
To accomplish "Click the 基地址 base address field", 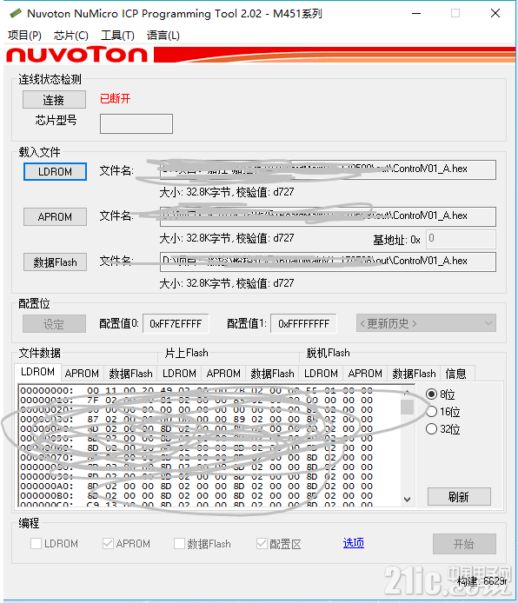I will pos(461,239).
